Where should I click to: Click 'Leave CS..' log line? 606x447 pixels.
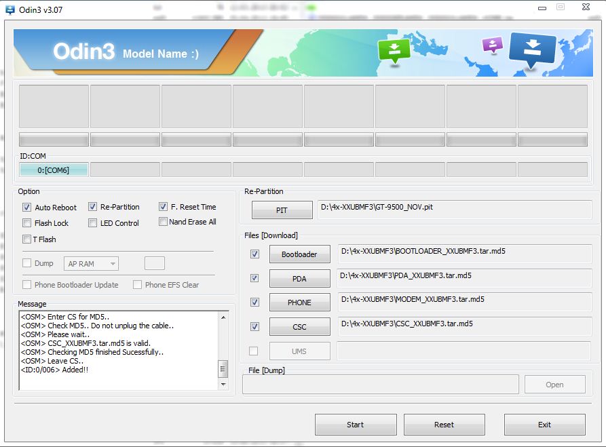[52, 361]
